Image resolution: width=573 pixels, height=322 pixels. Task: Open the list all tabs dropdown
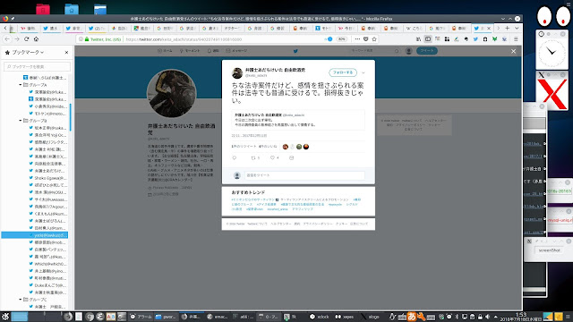[517, 28]
